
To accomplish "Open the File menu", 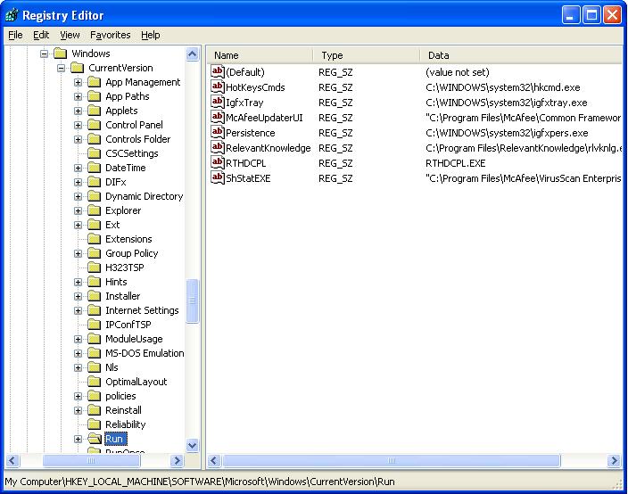I will [x=15, y=36].
